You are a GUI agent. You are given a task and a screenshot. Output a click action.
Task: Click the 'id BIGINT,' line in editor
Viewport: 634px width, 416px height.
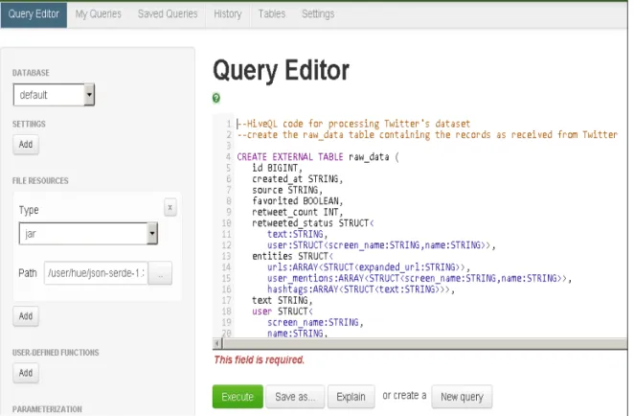coord(277,168)
